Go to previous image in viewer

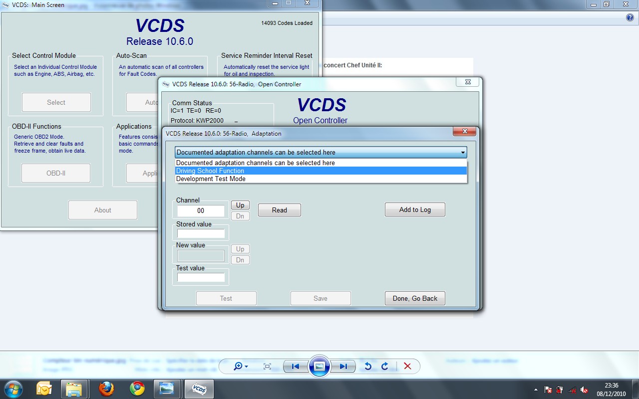coord(295,367)
